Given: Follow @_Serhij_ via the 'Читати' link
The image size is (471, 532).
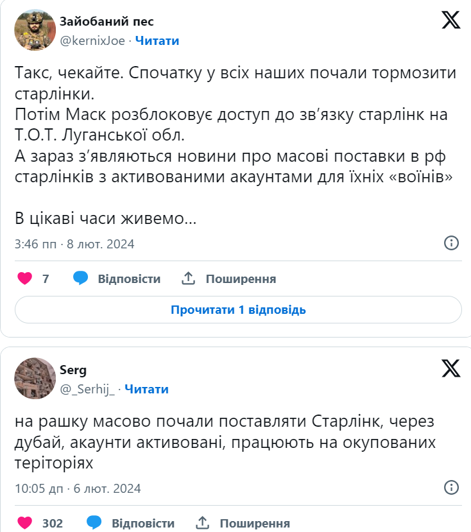Looking at the screenshot, I should [x=147, y=389].
